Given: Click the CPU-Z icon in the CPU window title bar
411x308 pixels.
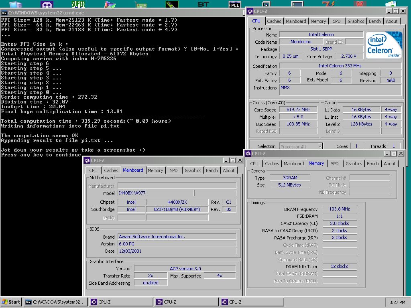Looking at the screenshot, I should coord(250,11).
